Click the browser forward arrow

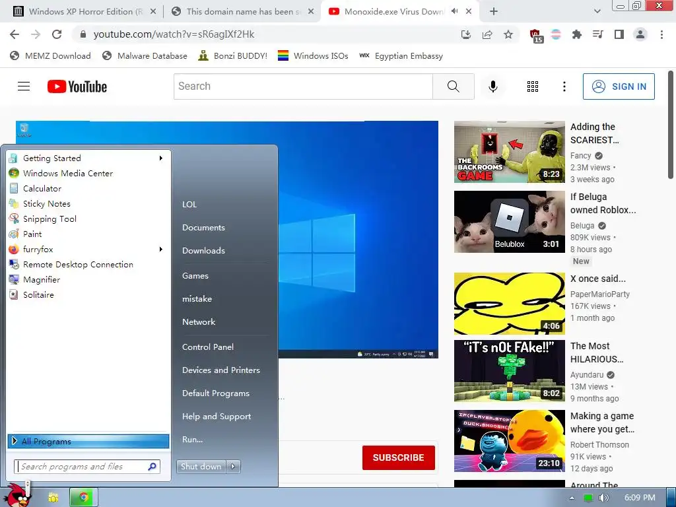36,34
